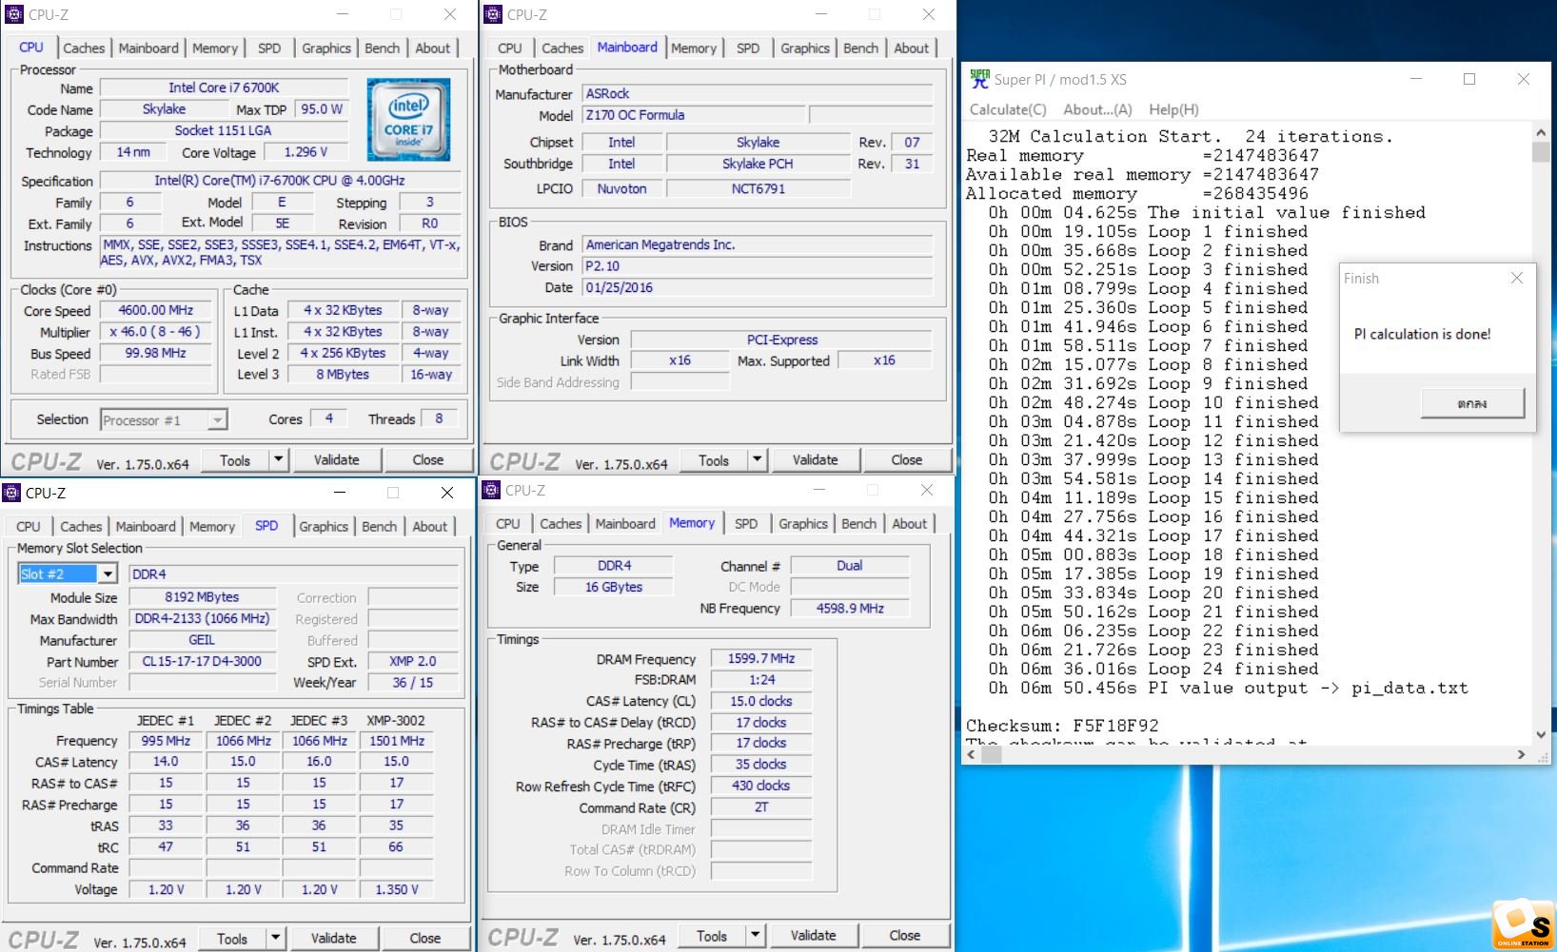
Task: Click CAS# Latency 15.0 clocks field
Action: (x=760, y=701)
